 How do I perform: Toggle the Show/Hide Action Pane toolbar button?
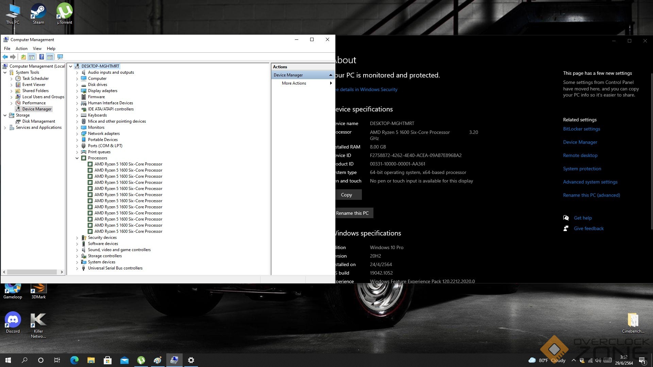(50, 57)
